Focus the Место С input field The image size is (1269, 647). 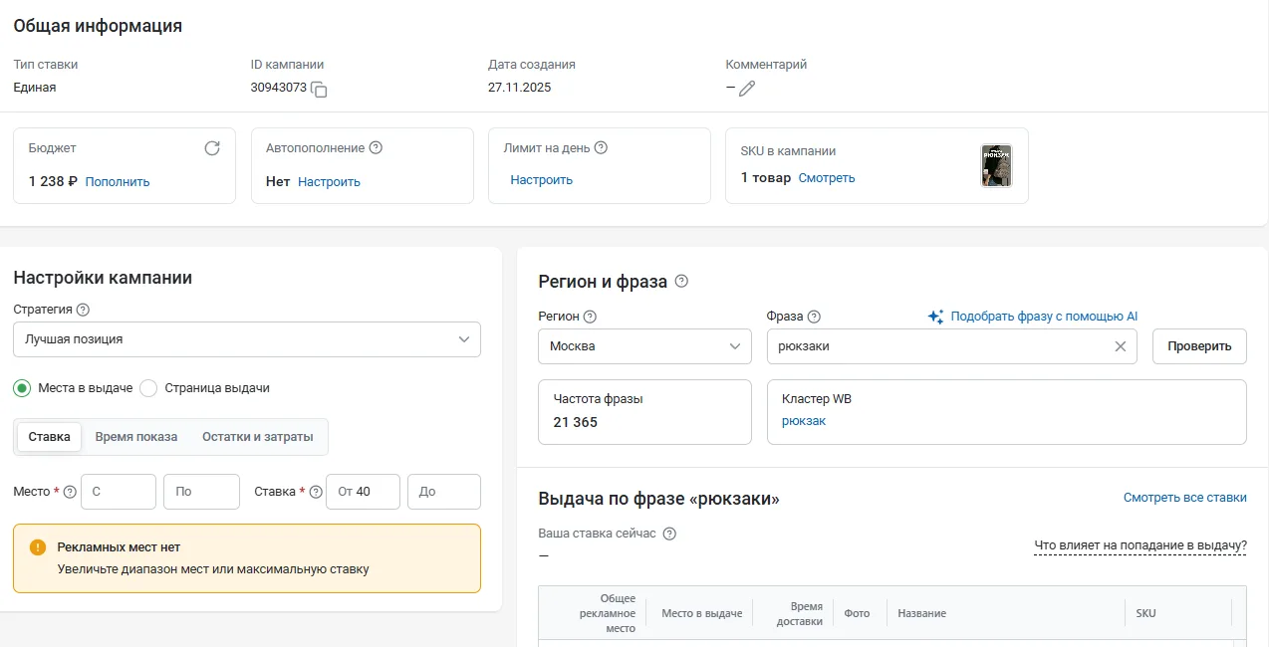(119, 492)
